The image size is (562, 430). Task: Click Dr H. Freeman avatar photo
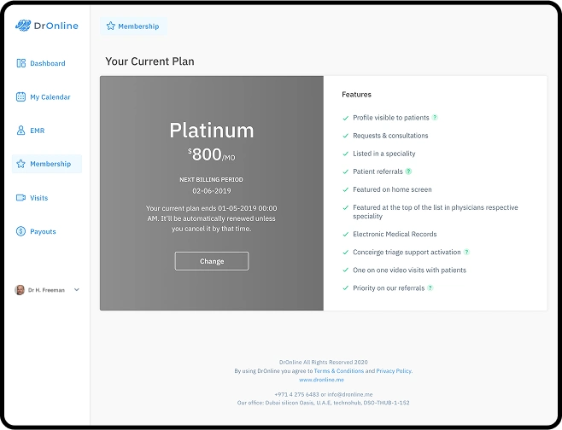point(20,290)
